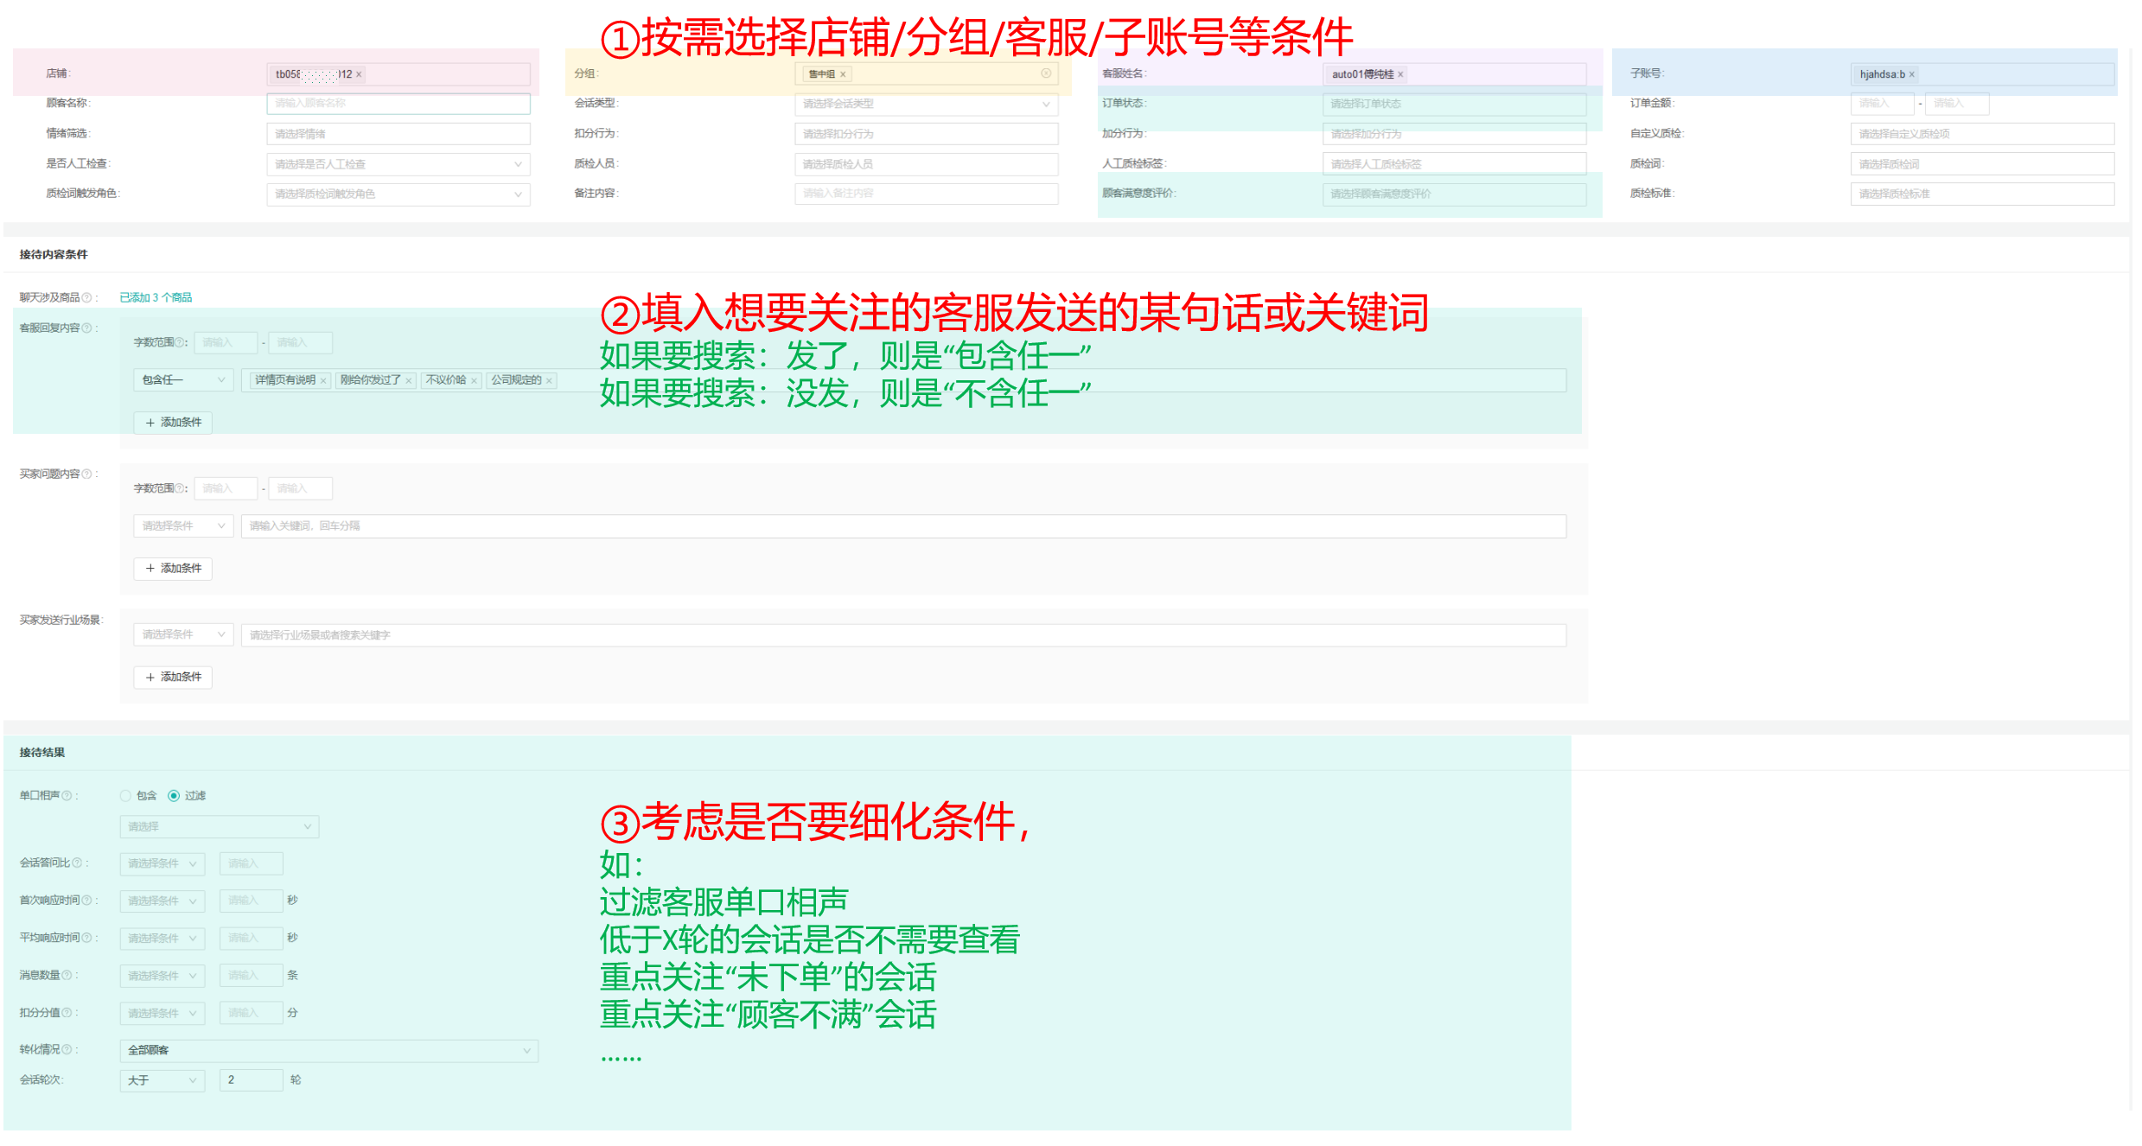
Task: Click the 质检词 select field
Action: pyautogui.click(x=1982, y=164)
